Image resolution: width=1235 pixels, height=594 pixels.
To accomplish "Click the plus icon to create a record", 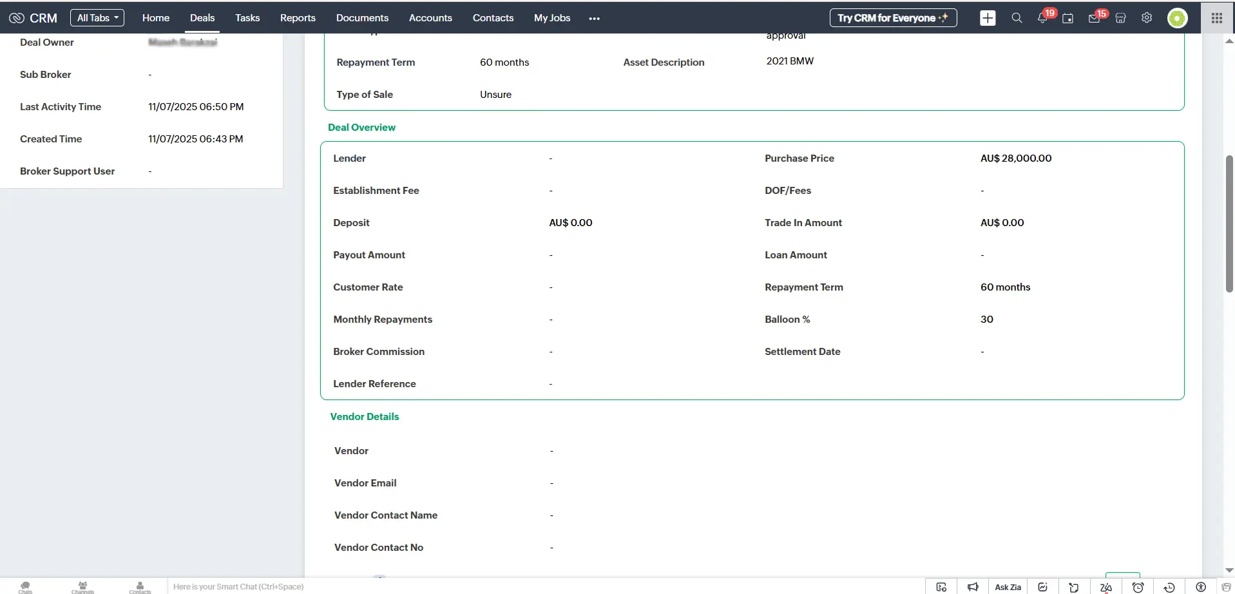I will pos(988,17).
